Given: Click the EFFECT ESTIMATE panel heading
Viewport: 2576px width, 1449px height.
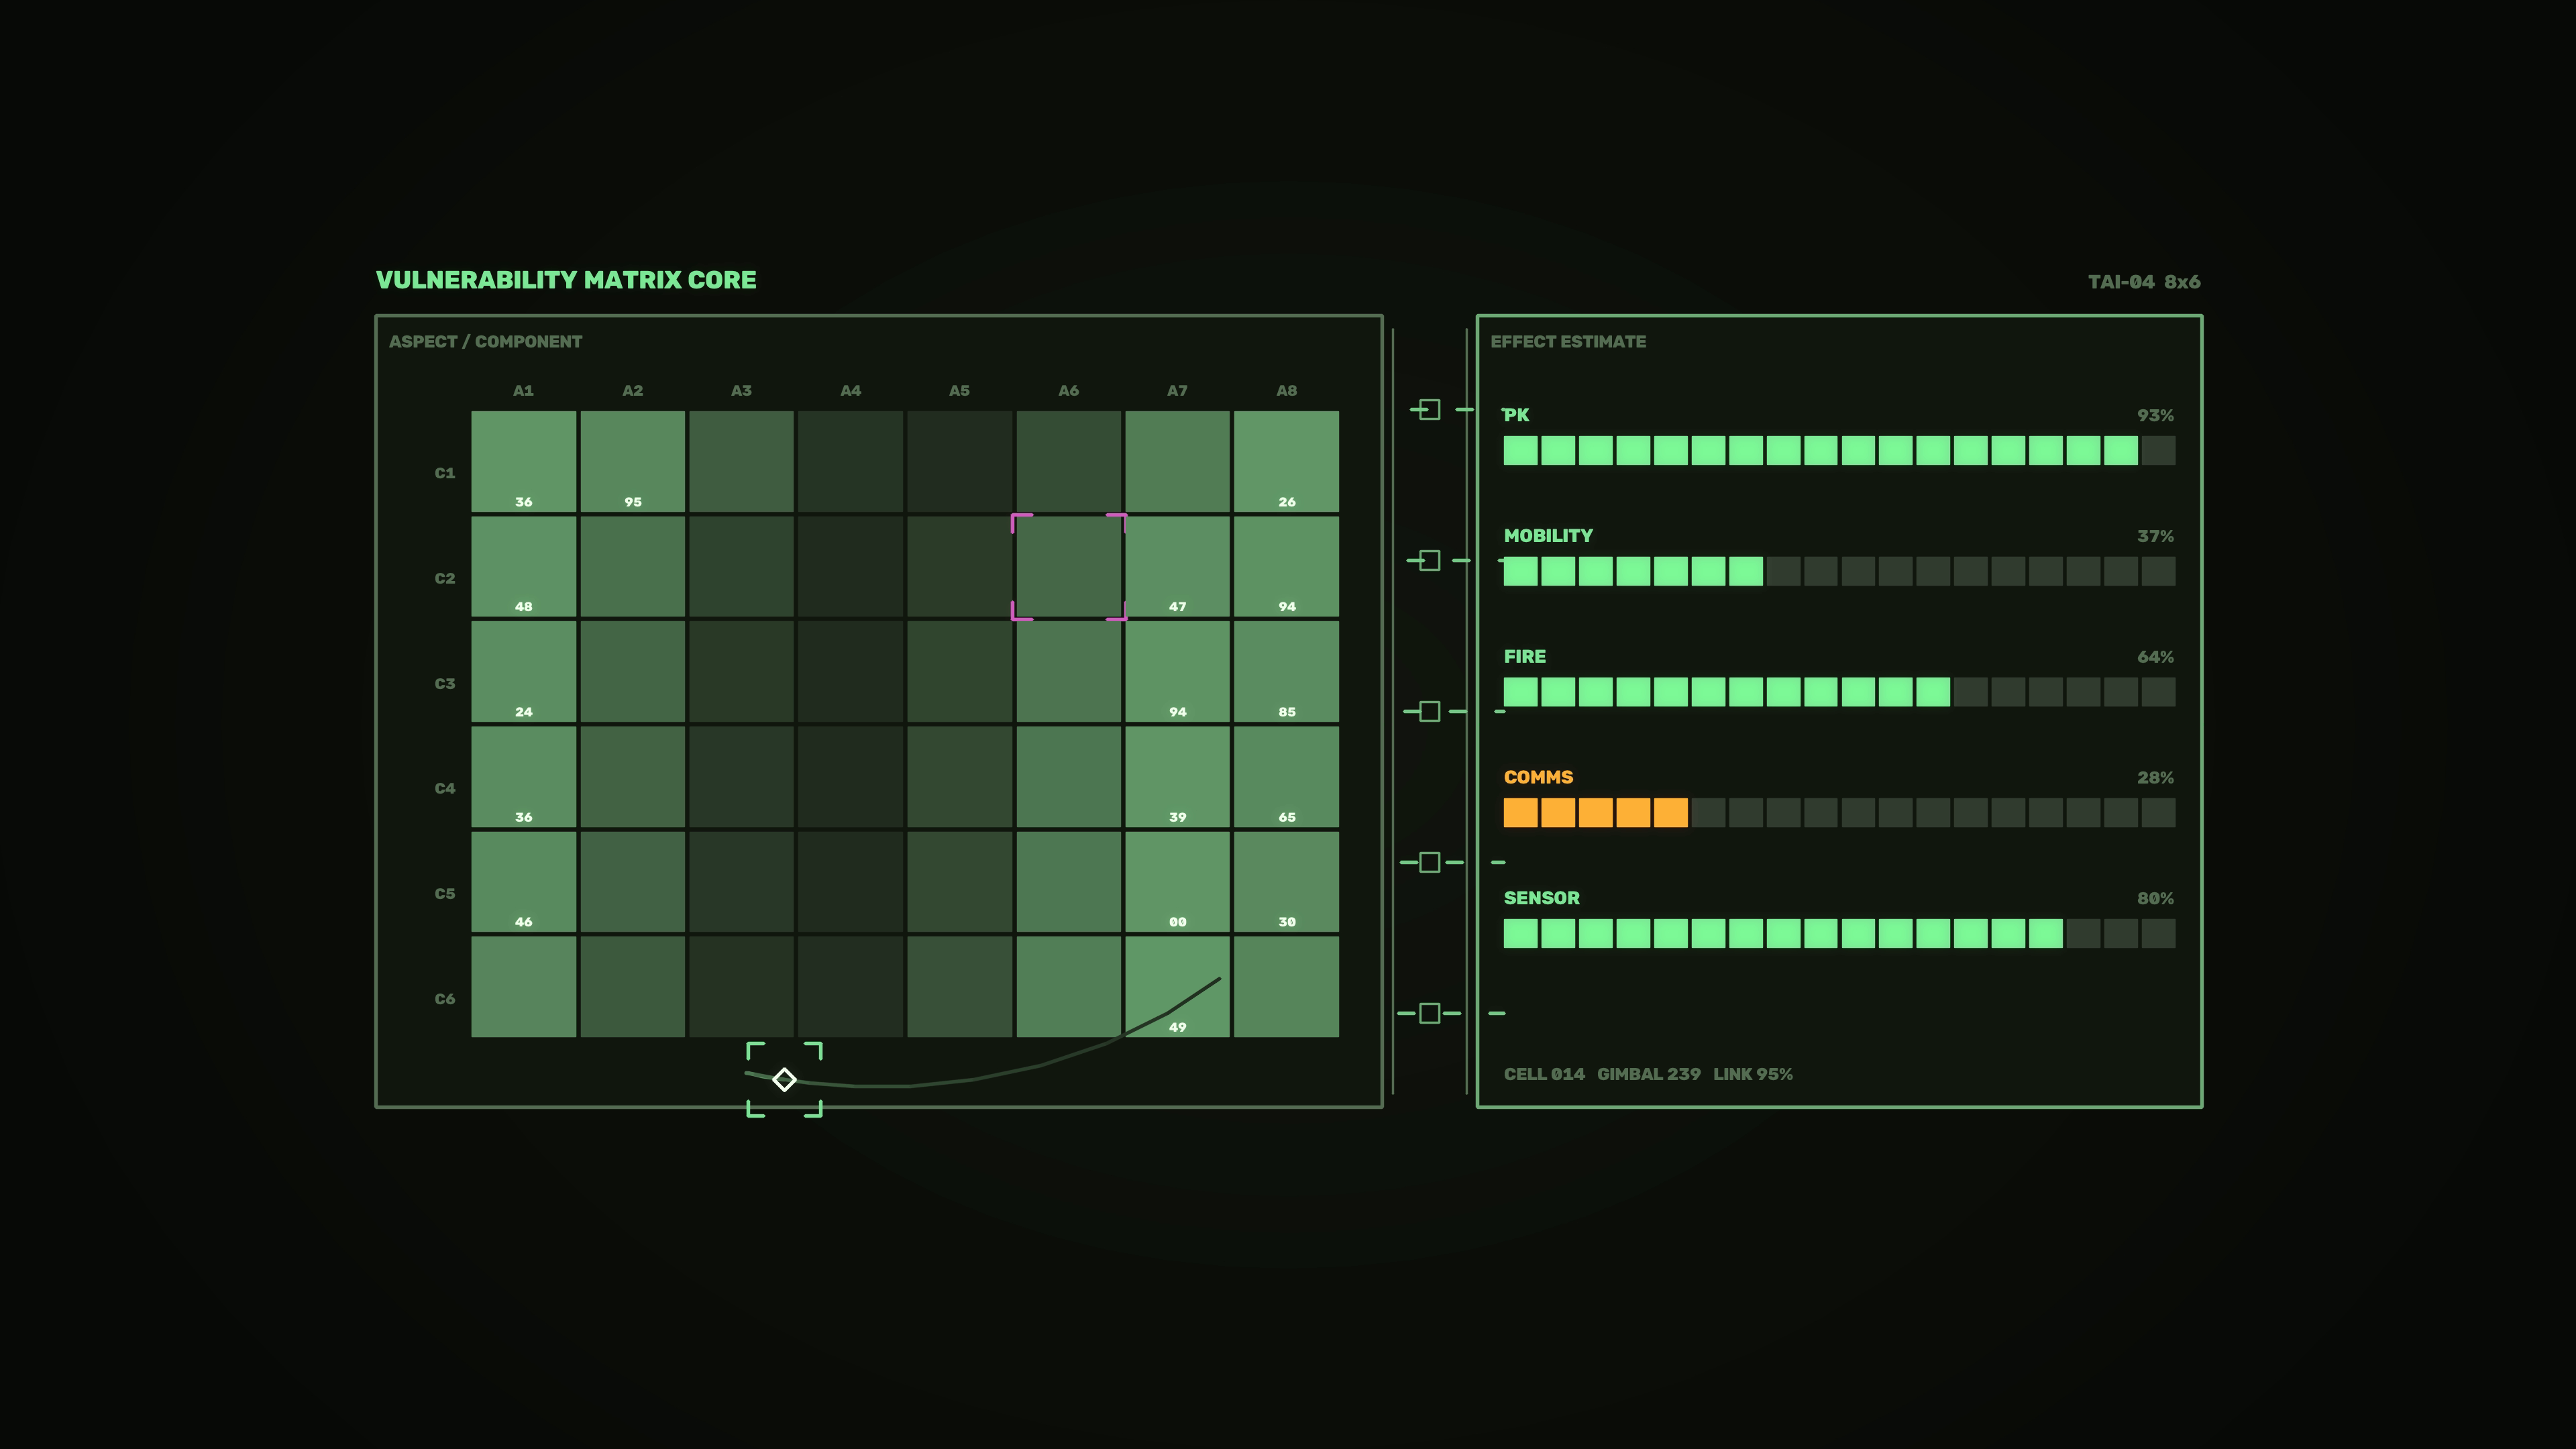Looking at the screenshot, I should 1568,342.
